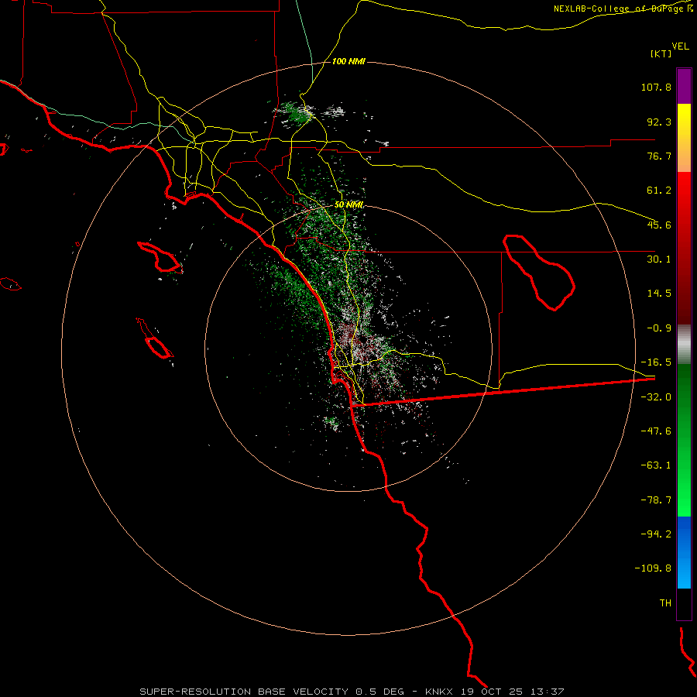Image resolution: width=697 pixels, height=697 pixels.
Task: Pick the purple top segment of velocity scale
Action: pos(684,86)
